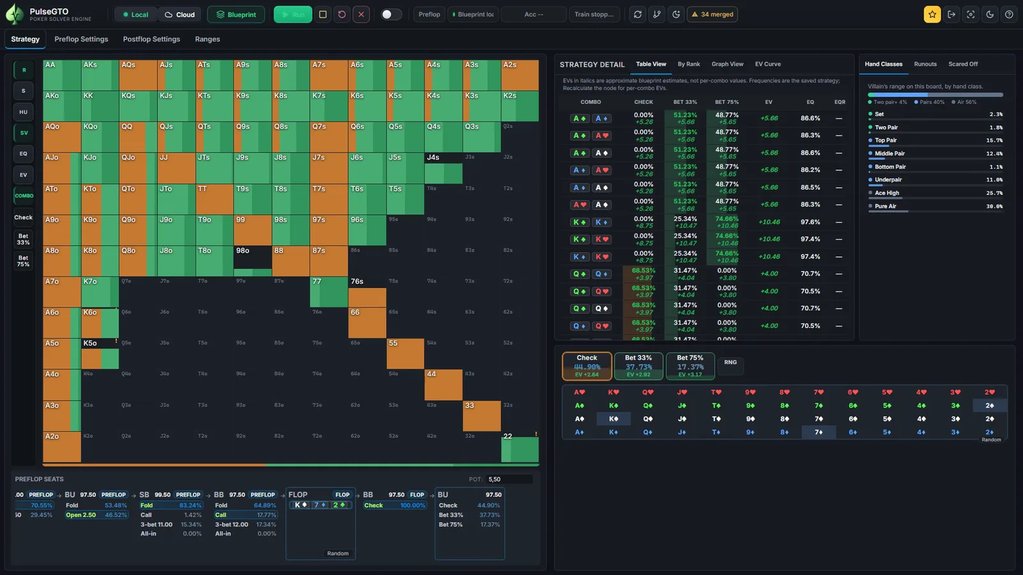Select the AKs cell in the range grid
This screenshot has width=1023, height=575.
point(100,75)
